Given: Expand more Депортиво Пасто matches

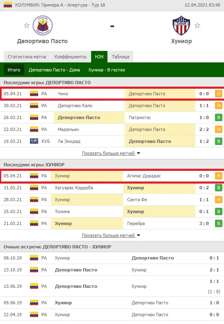Looking at the screenshot, I should tap(111, 153).
